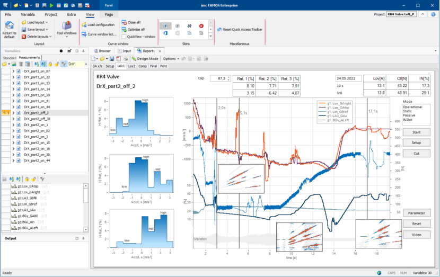Click the Variables panel settings dot icon

pyautogui.click(x=61, y=51)
